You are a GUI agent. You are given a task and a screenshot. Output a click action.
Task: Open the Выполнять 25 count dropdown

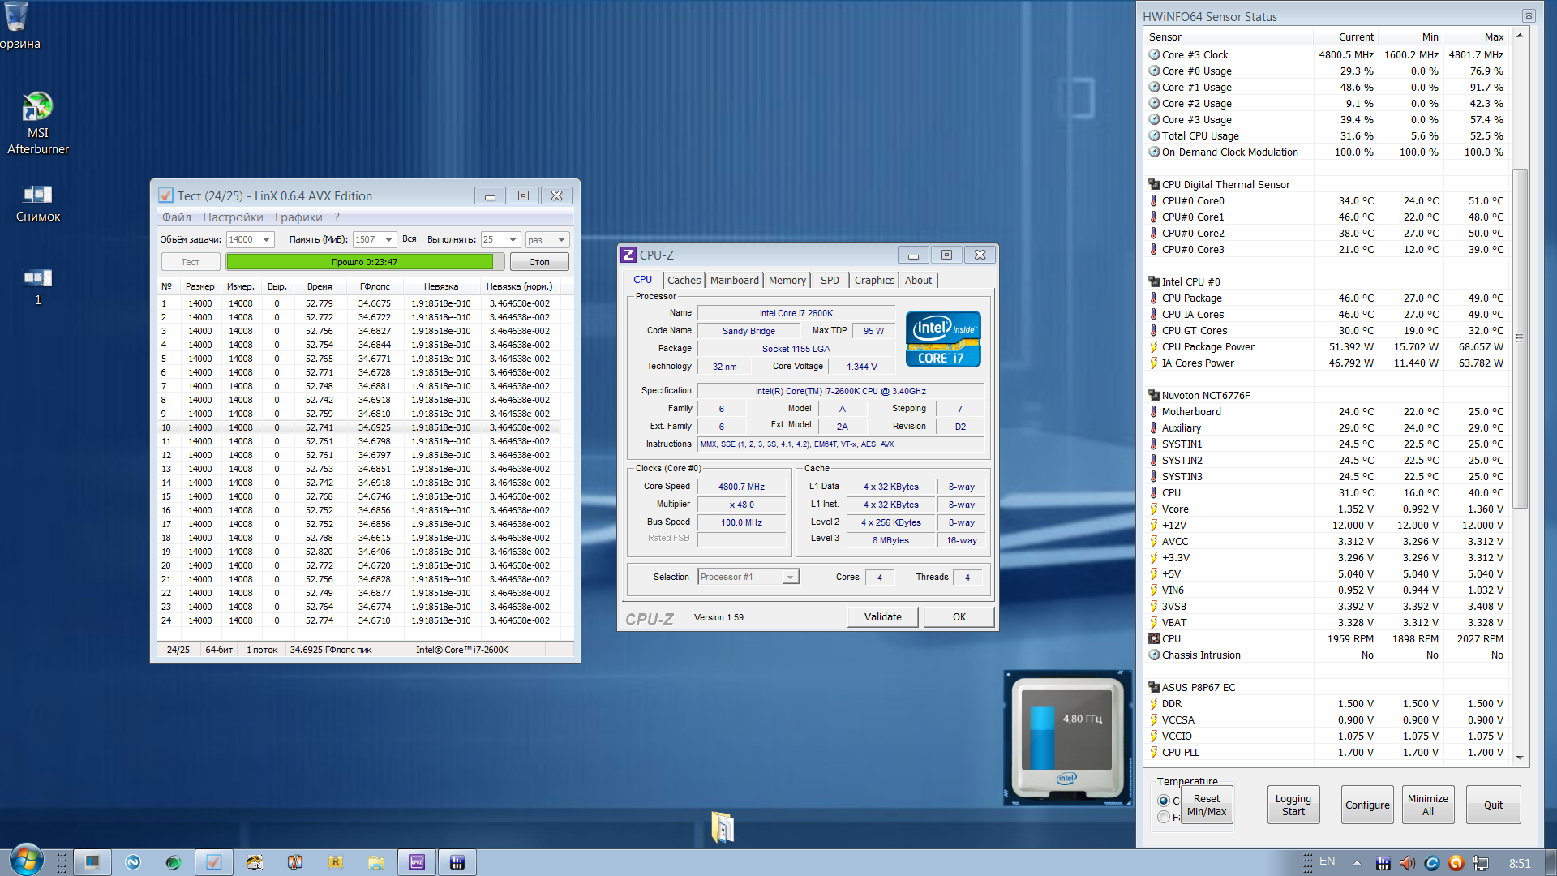coord(513,239)
